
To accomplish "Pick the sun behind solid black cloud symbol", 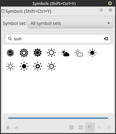I will pyautogui.click(x=65, y=53).
